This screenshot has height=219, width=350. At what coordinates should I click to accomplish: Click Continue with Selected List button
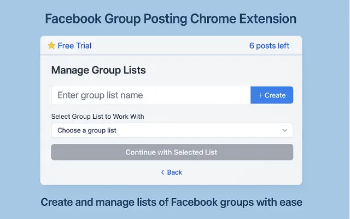coord(172,152)
